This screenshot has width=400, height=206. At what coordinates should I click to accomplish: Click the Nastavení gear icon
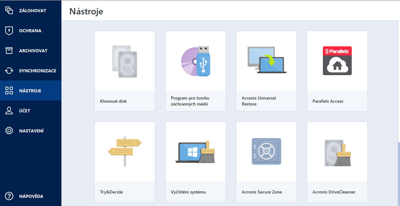[x=9, y=131]
